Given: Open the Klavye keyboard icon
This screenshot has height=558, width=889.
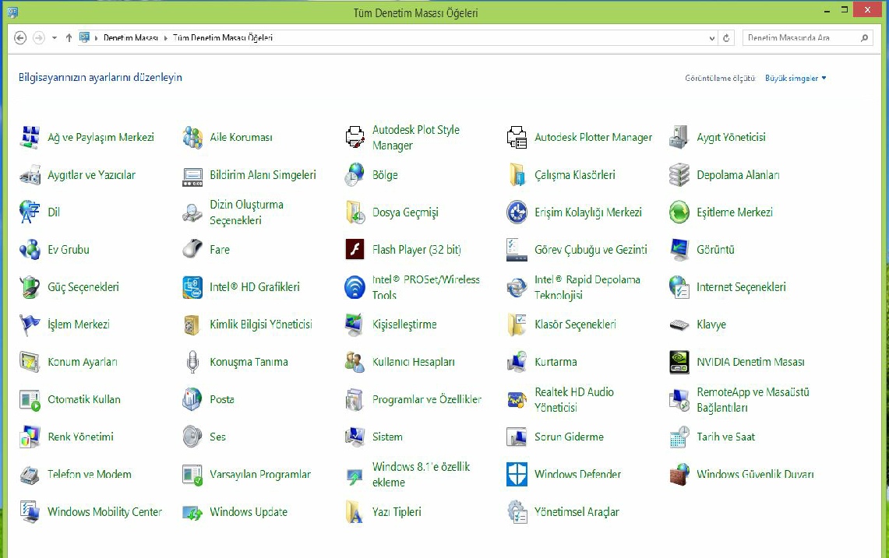Looking at the screenshot, I should (679, 325).
